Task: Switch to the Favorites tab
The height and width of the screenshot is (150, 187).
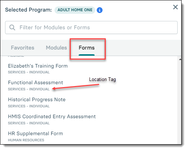Action: 22,48
